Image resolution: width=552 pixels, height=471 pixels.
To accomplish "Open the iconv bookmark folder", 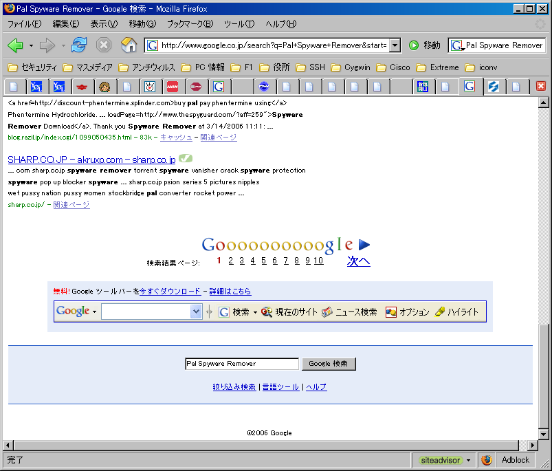I will (481, 67).
